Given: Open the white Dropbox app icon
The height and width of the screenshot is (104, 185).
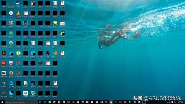Looking at the screenshot, I should (x=26, y=93).
